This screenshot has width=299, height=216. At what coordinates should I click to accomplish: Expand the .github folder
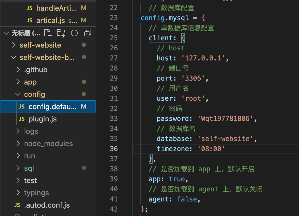(x=18, y=70)
